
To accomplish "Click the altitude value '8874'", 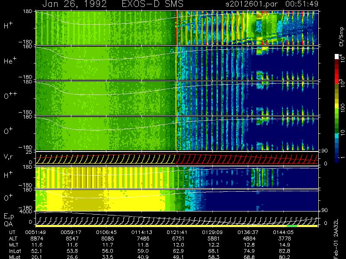I will [x=37, y=239].
